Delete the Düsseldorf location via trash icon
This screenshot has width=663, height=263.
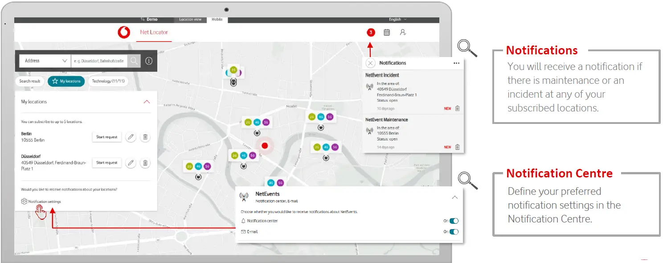click(145, 163)
